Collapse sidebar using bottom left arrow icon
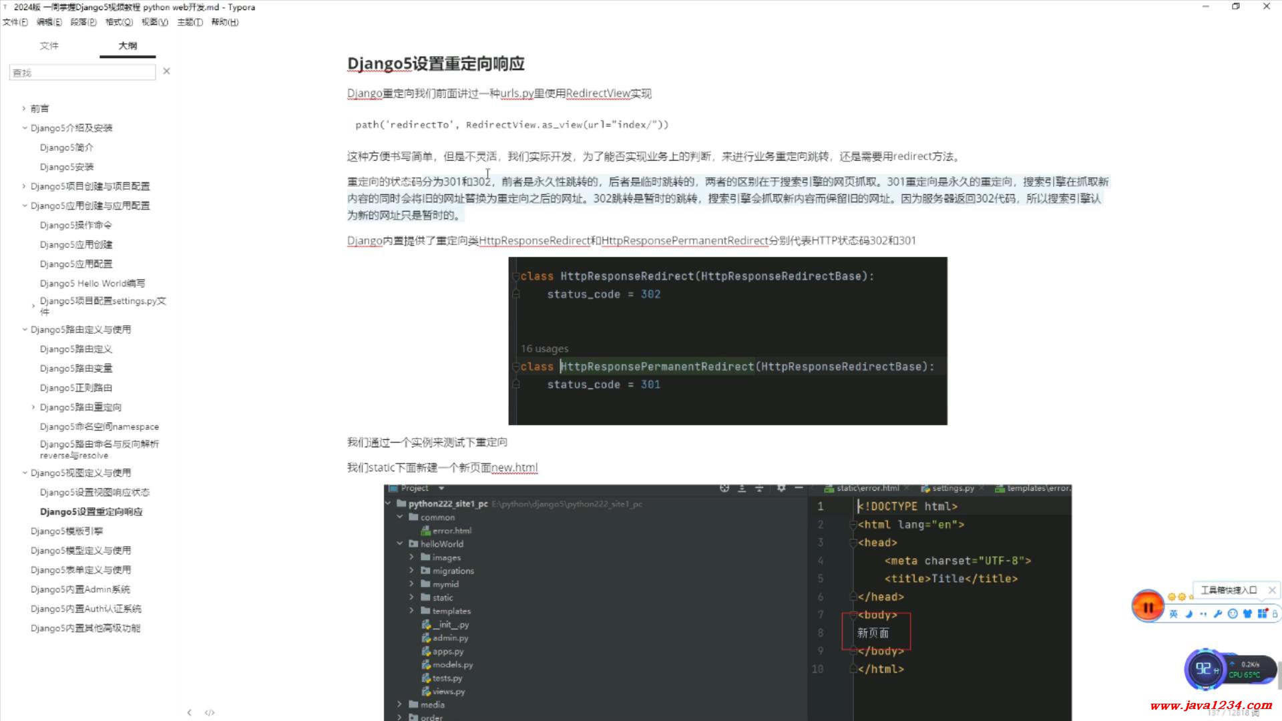This screenshot has height=721, width=1282. click(x=190, y=712)
